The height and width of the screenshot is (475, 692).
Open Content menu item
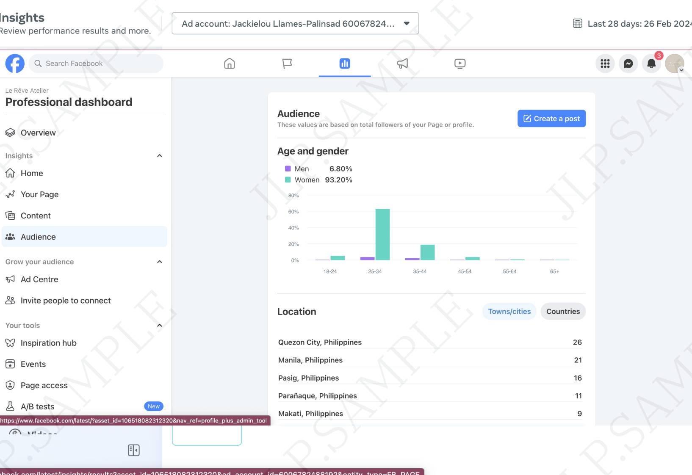(84, 215)
